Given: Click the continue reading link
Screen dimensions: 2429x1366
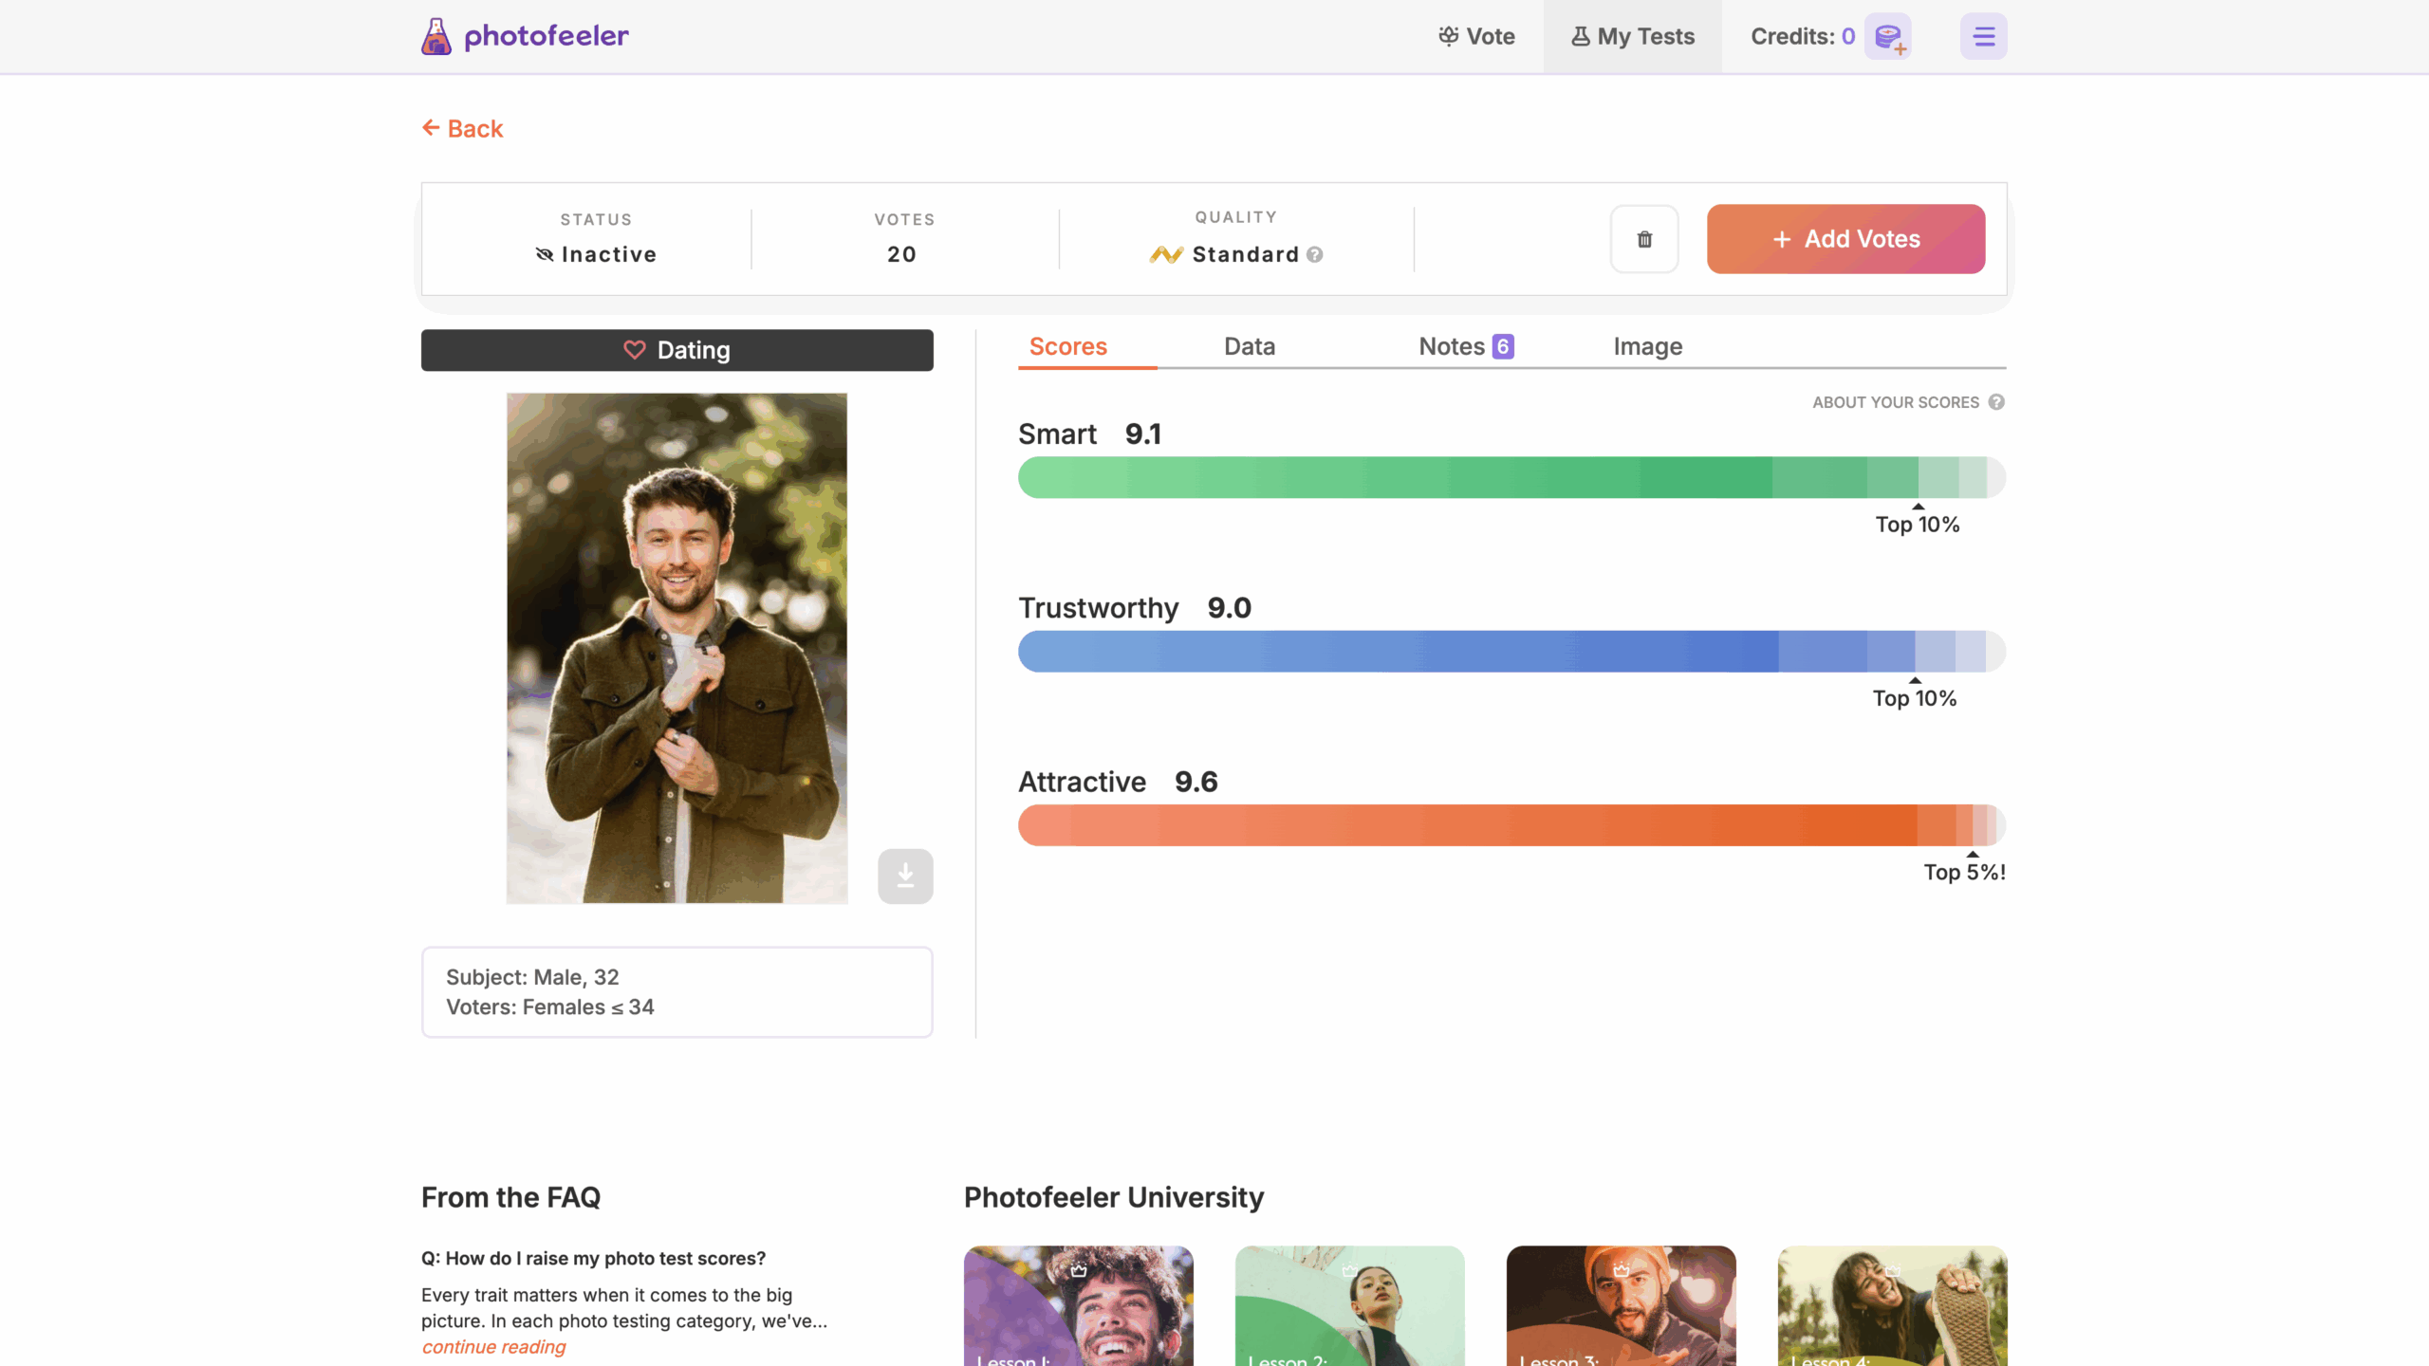Looking at the screenshot, I should pyautogui.click(x=493, y=1347).
